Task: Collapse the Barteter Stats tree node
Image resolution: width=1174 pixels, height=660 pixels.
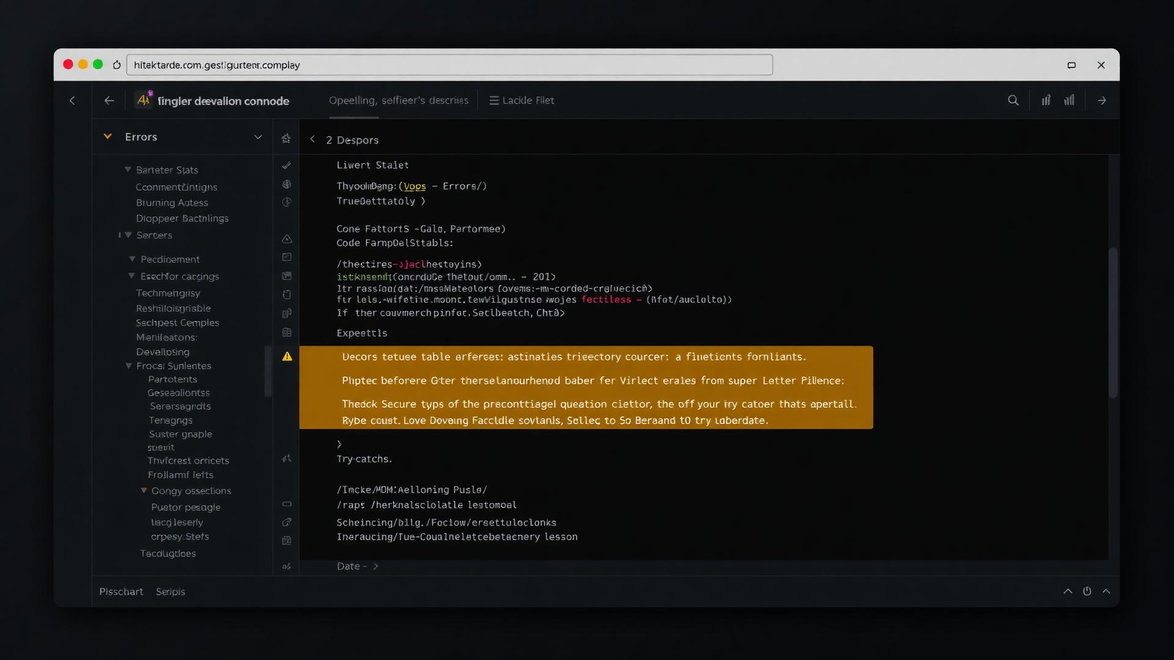Action: click(128, 169)
